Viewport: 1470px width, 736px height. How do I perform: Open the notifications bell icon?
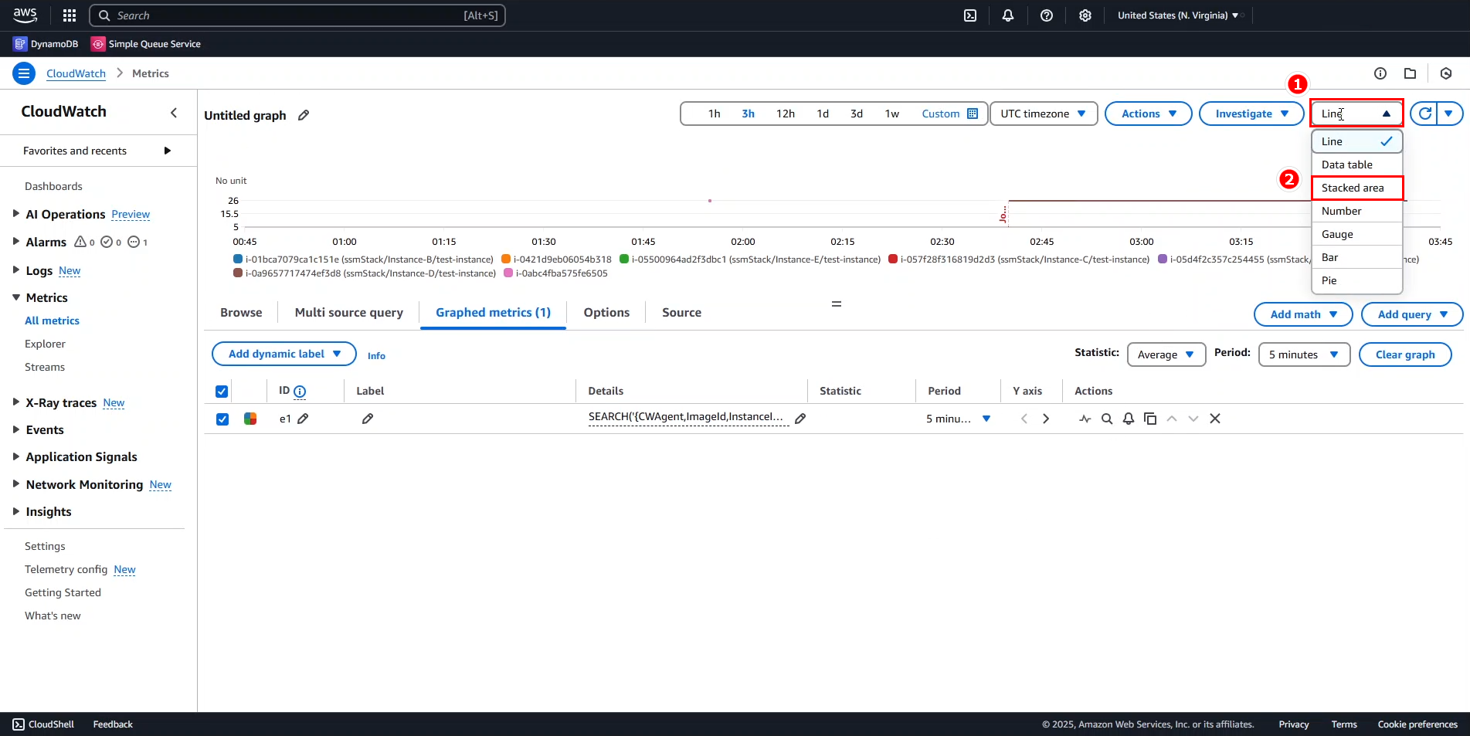point(1008,15)
